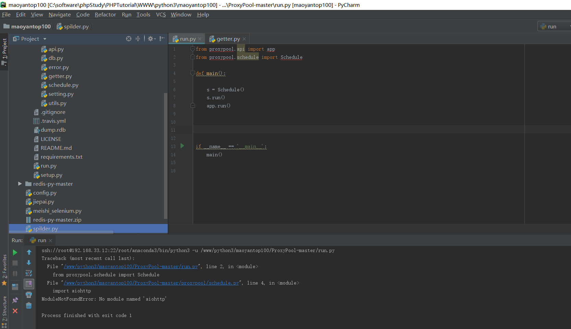Image resolution: width=571 pixels, height=329 pixels.
Task: Click the up arrow in Run console
Action: click(29, 252)
